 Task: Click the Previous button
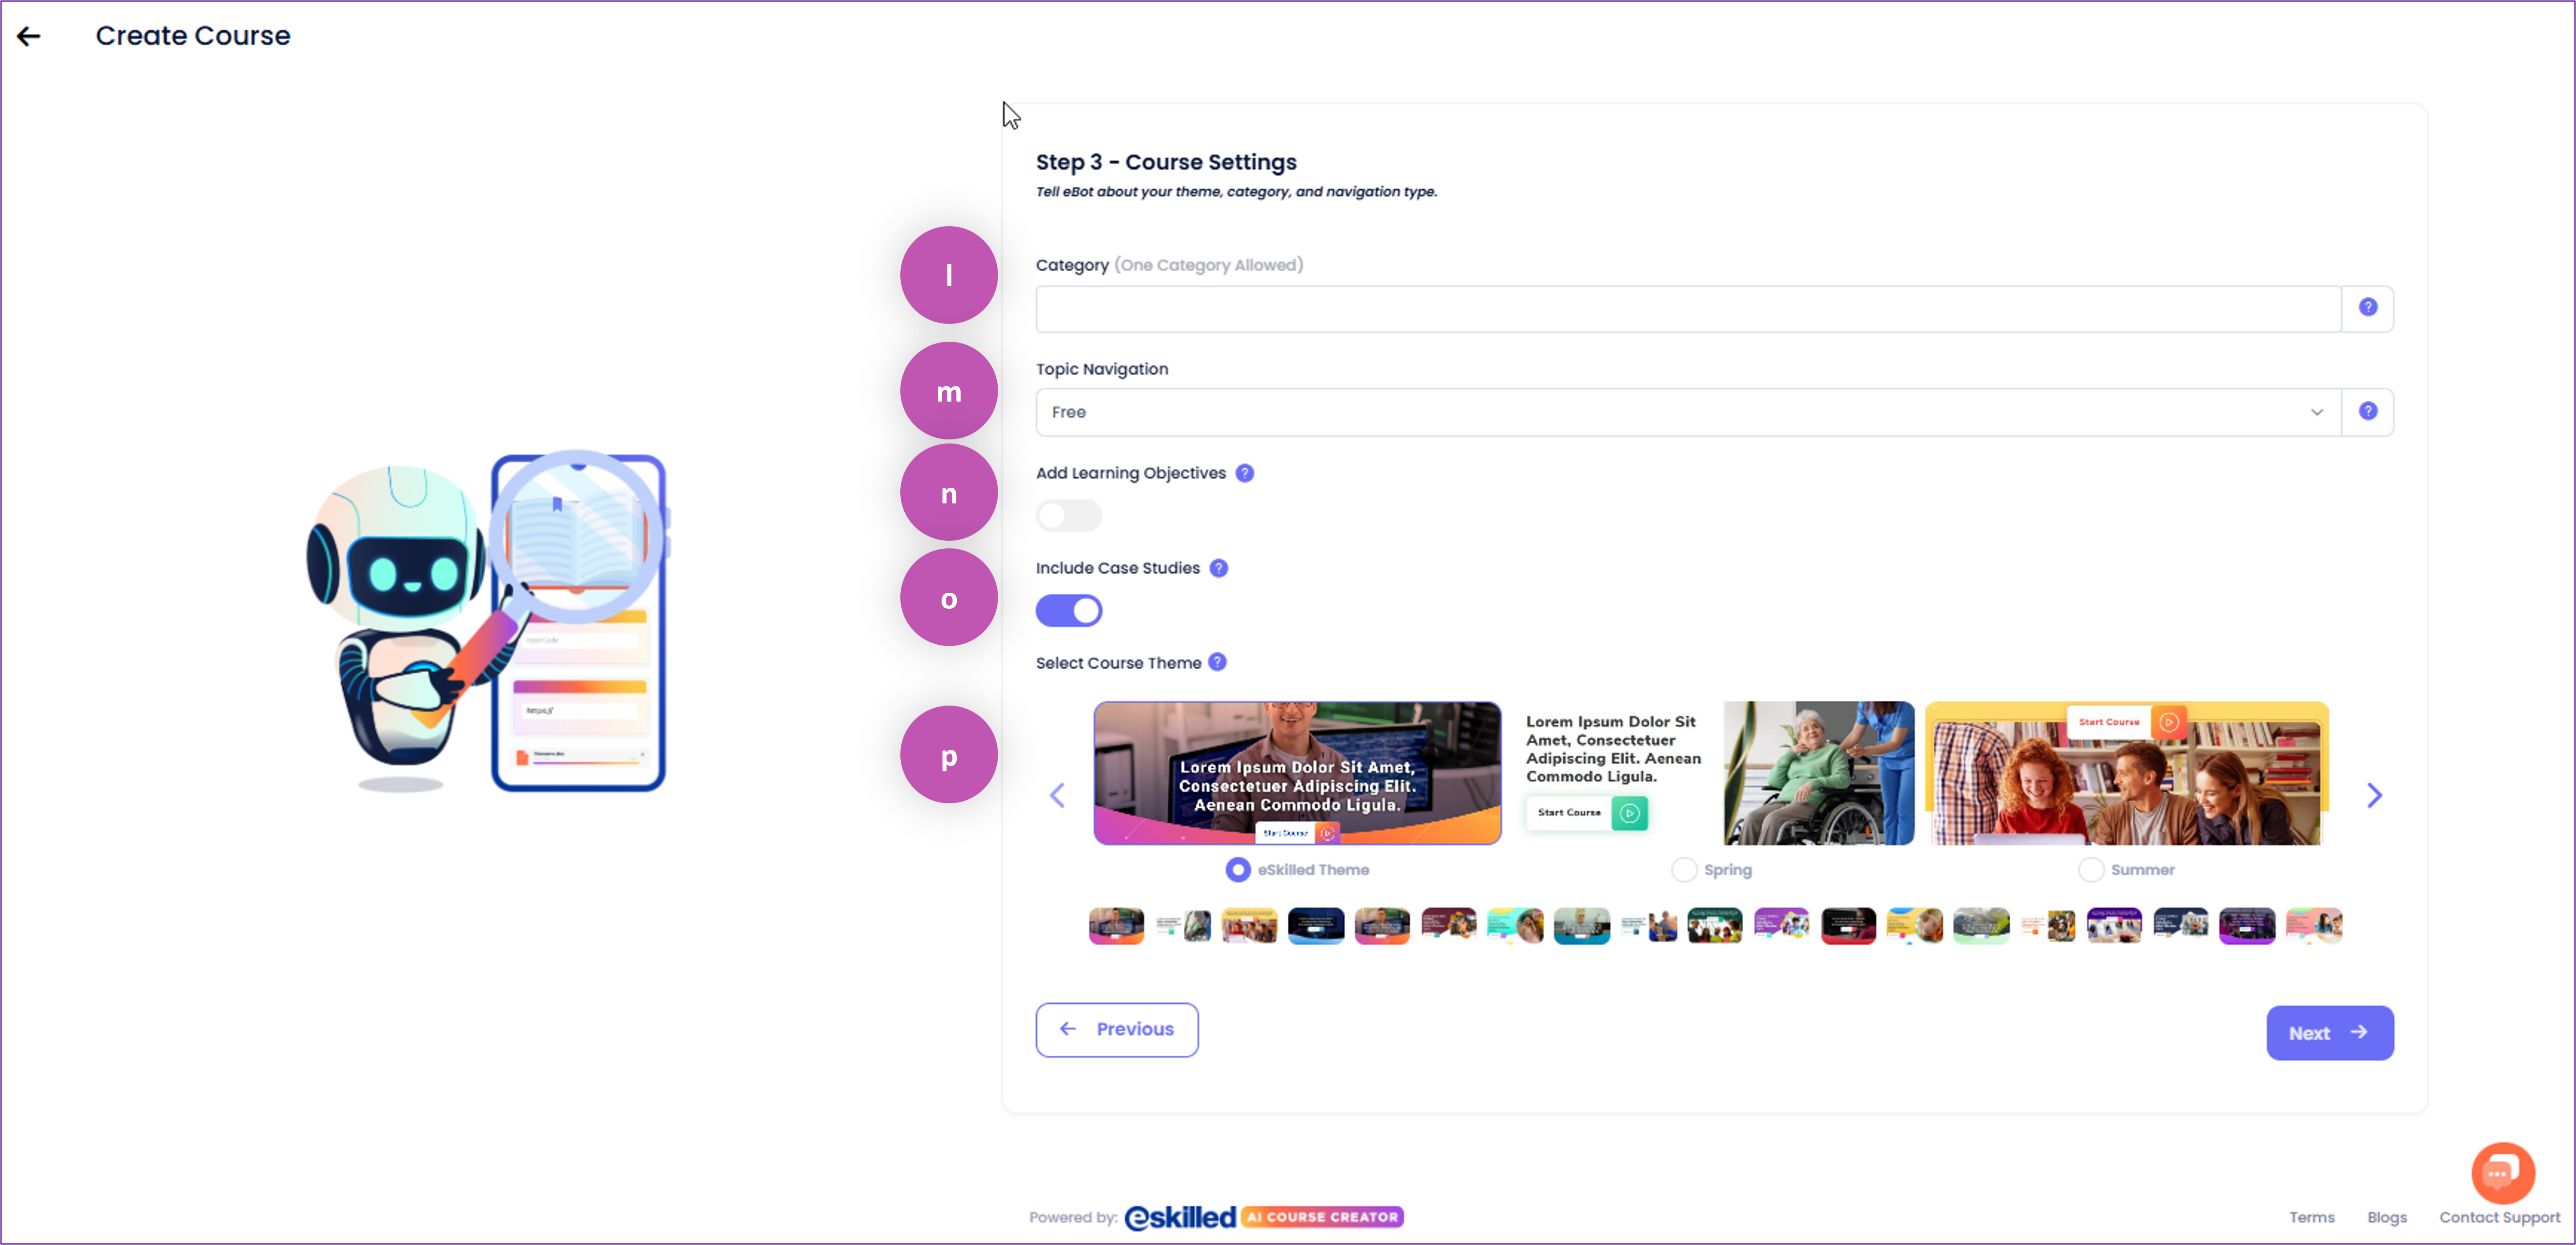pyautogui.click(x=1117, y=1030)
